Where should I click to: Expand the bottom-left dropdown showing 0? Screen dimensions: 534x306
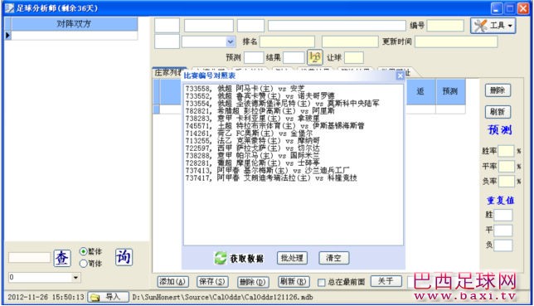tap(75, 277)
